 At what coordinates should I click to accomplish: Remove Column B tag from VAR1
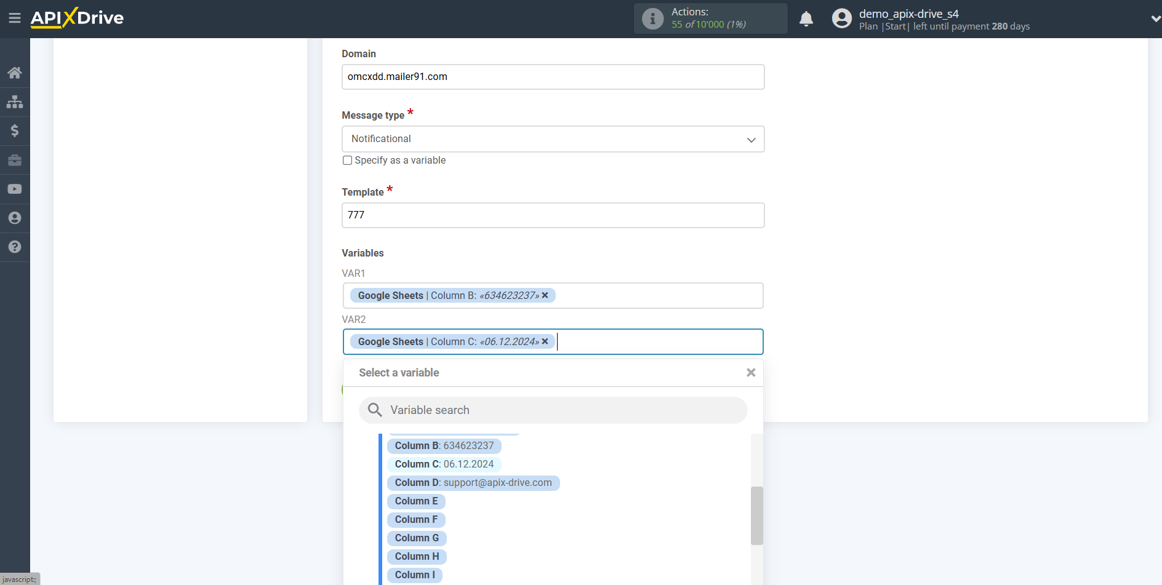click(545, 295)
